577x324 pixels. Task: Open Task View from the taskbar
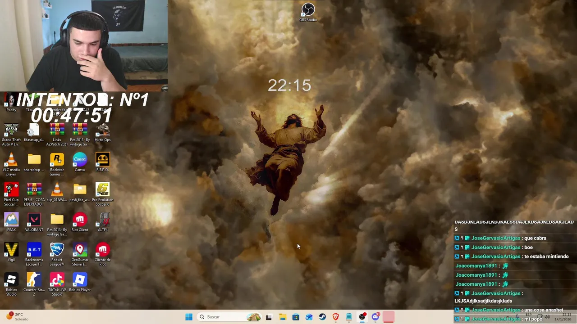[269, 317]
